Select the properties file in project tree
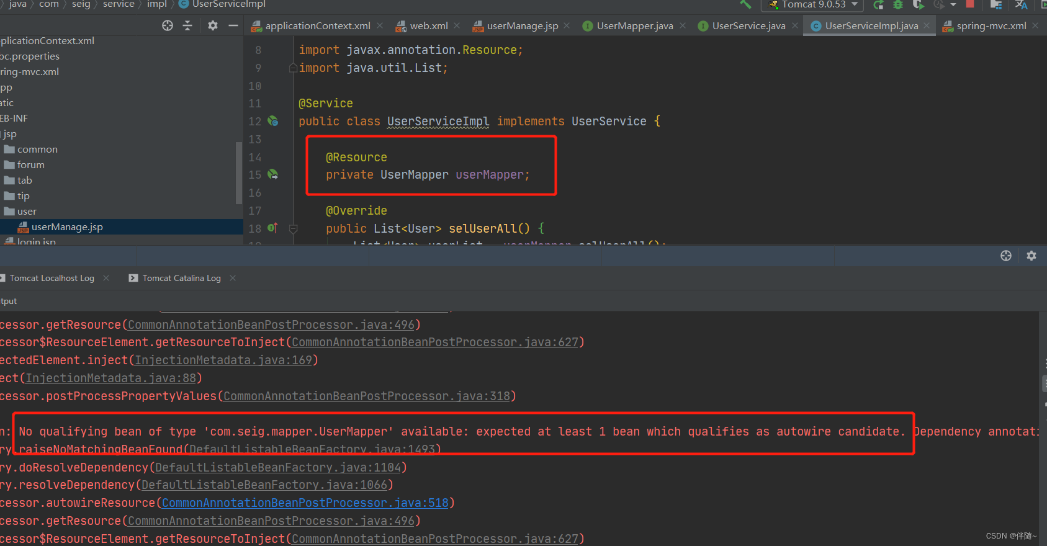Viewport: 1047px width, 546px height. (30, 56)
